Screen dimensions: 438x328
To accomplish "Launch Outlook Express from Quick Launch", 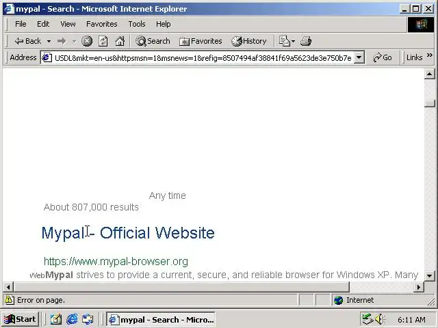I will click(88, 319).
